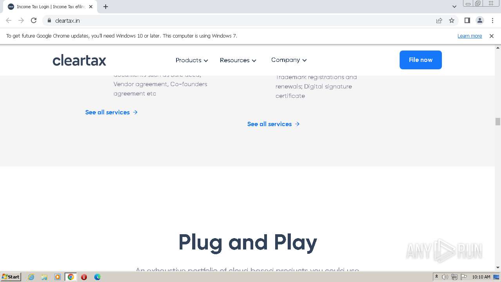Click the File now button

tap(420, 60)
